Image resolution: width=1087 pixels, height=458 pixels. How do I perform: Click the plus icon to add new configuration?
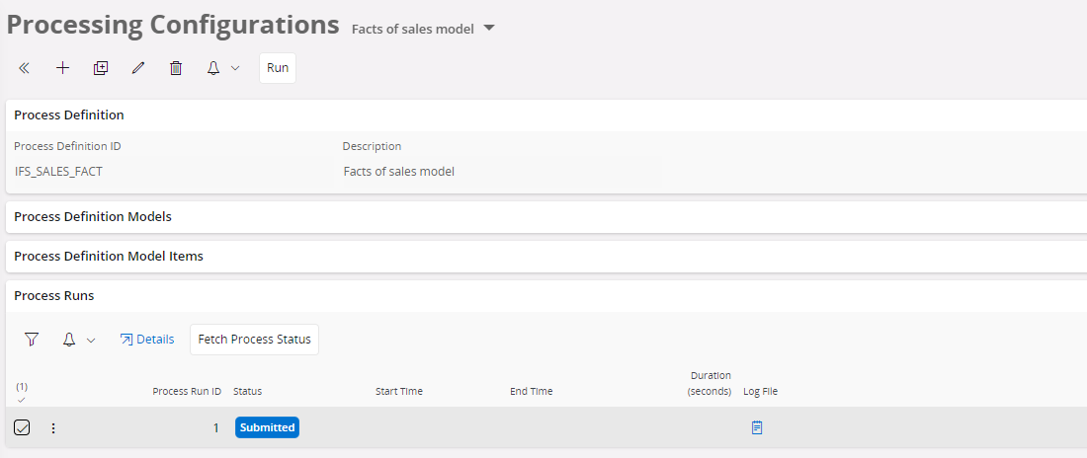(x=62, y=68)
